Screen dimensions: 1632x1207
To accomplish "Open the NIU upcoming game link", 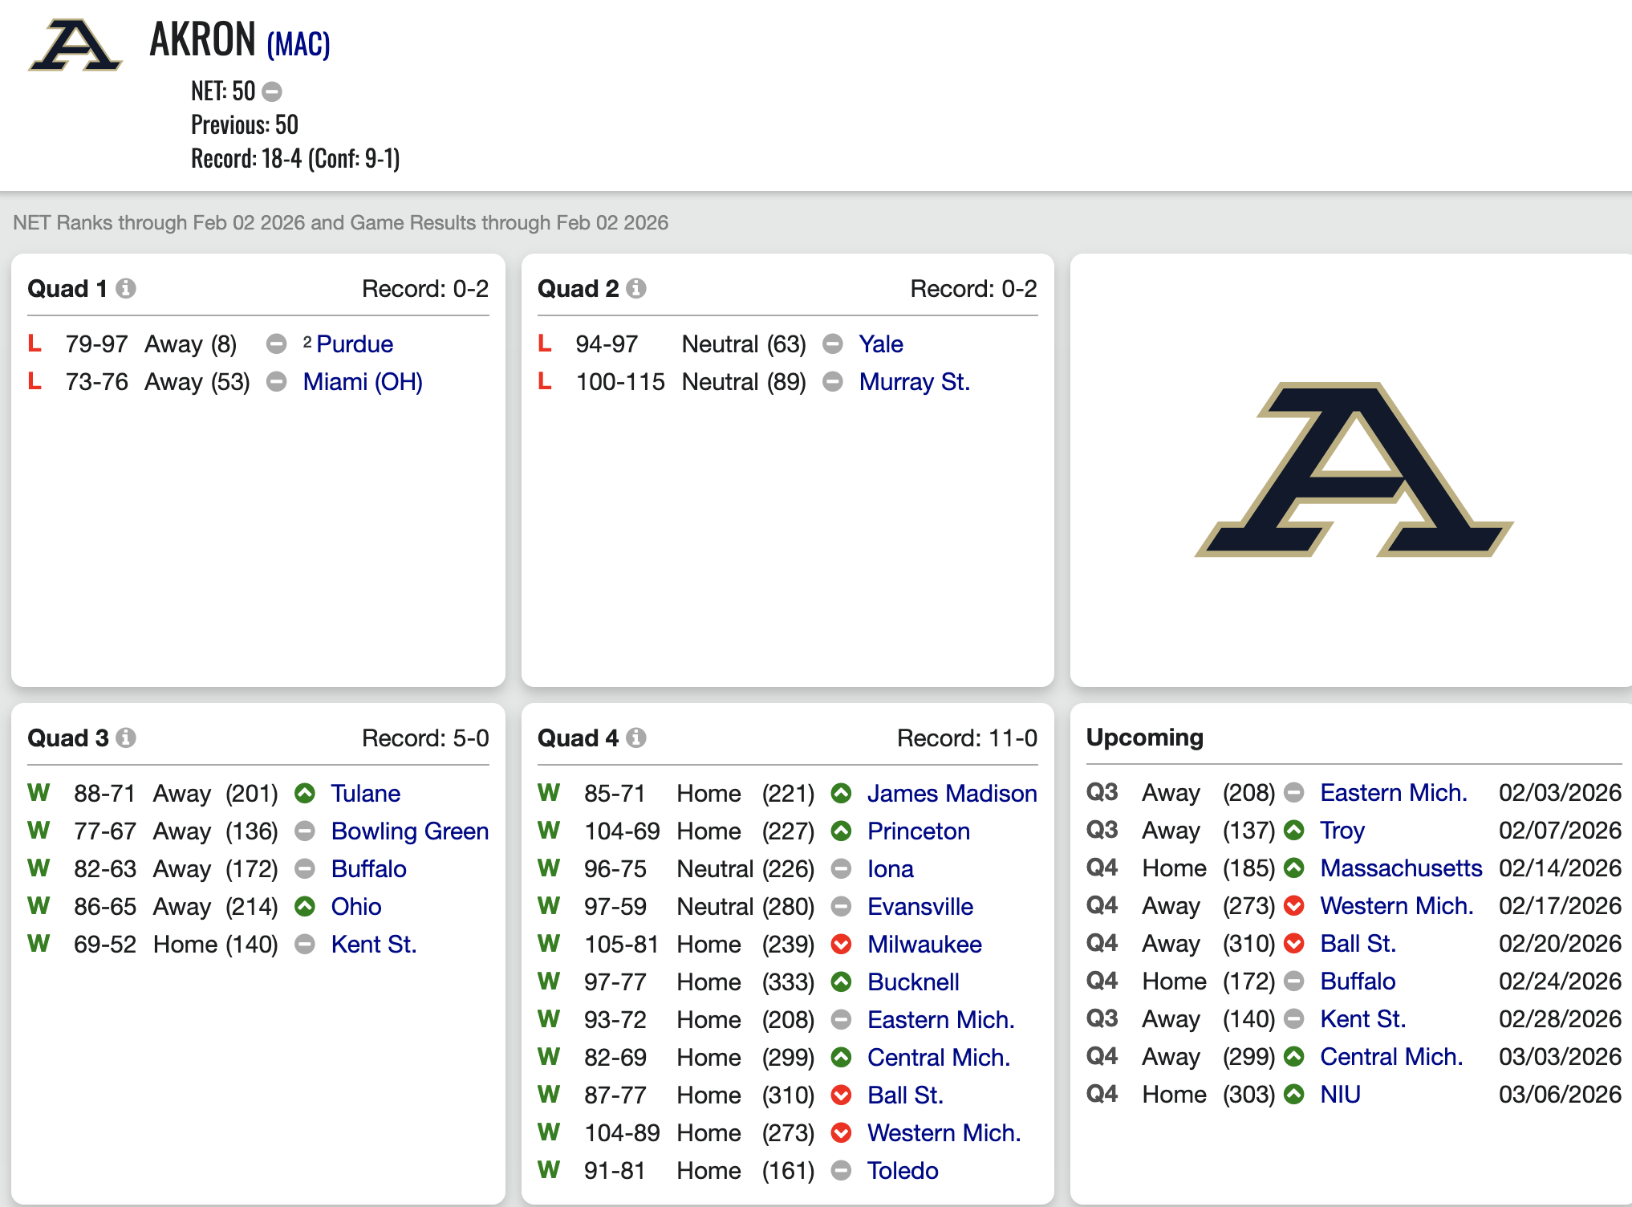I will pyautogui.click(x=1340, y=1095).
